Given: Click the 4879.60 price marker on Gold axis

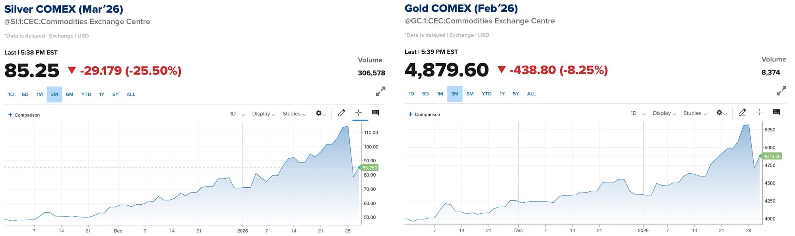Looking at the screenshot, I should click(772, 156).
